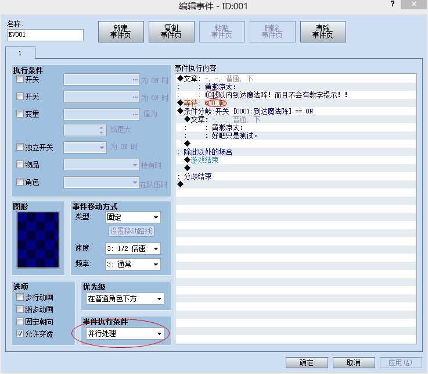Select the 除此以外的场合 line
This screenshot has height=374, width=428.
(x=296, y=152)
